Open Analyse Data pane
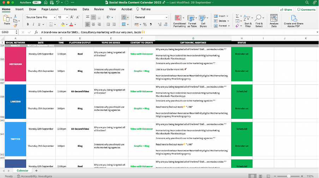Screen dimensions: 319x178 [274, 21]
